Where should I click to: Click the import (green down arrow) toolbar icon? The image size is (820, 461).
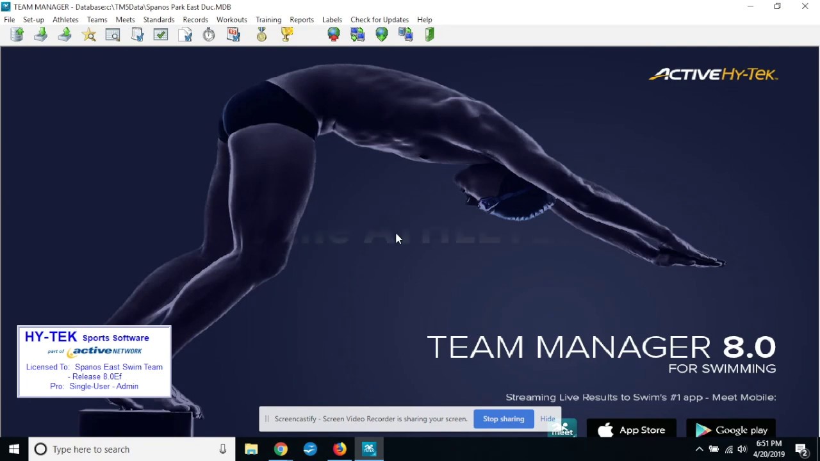pyautogui.click(x=41, y=35)
